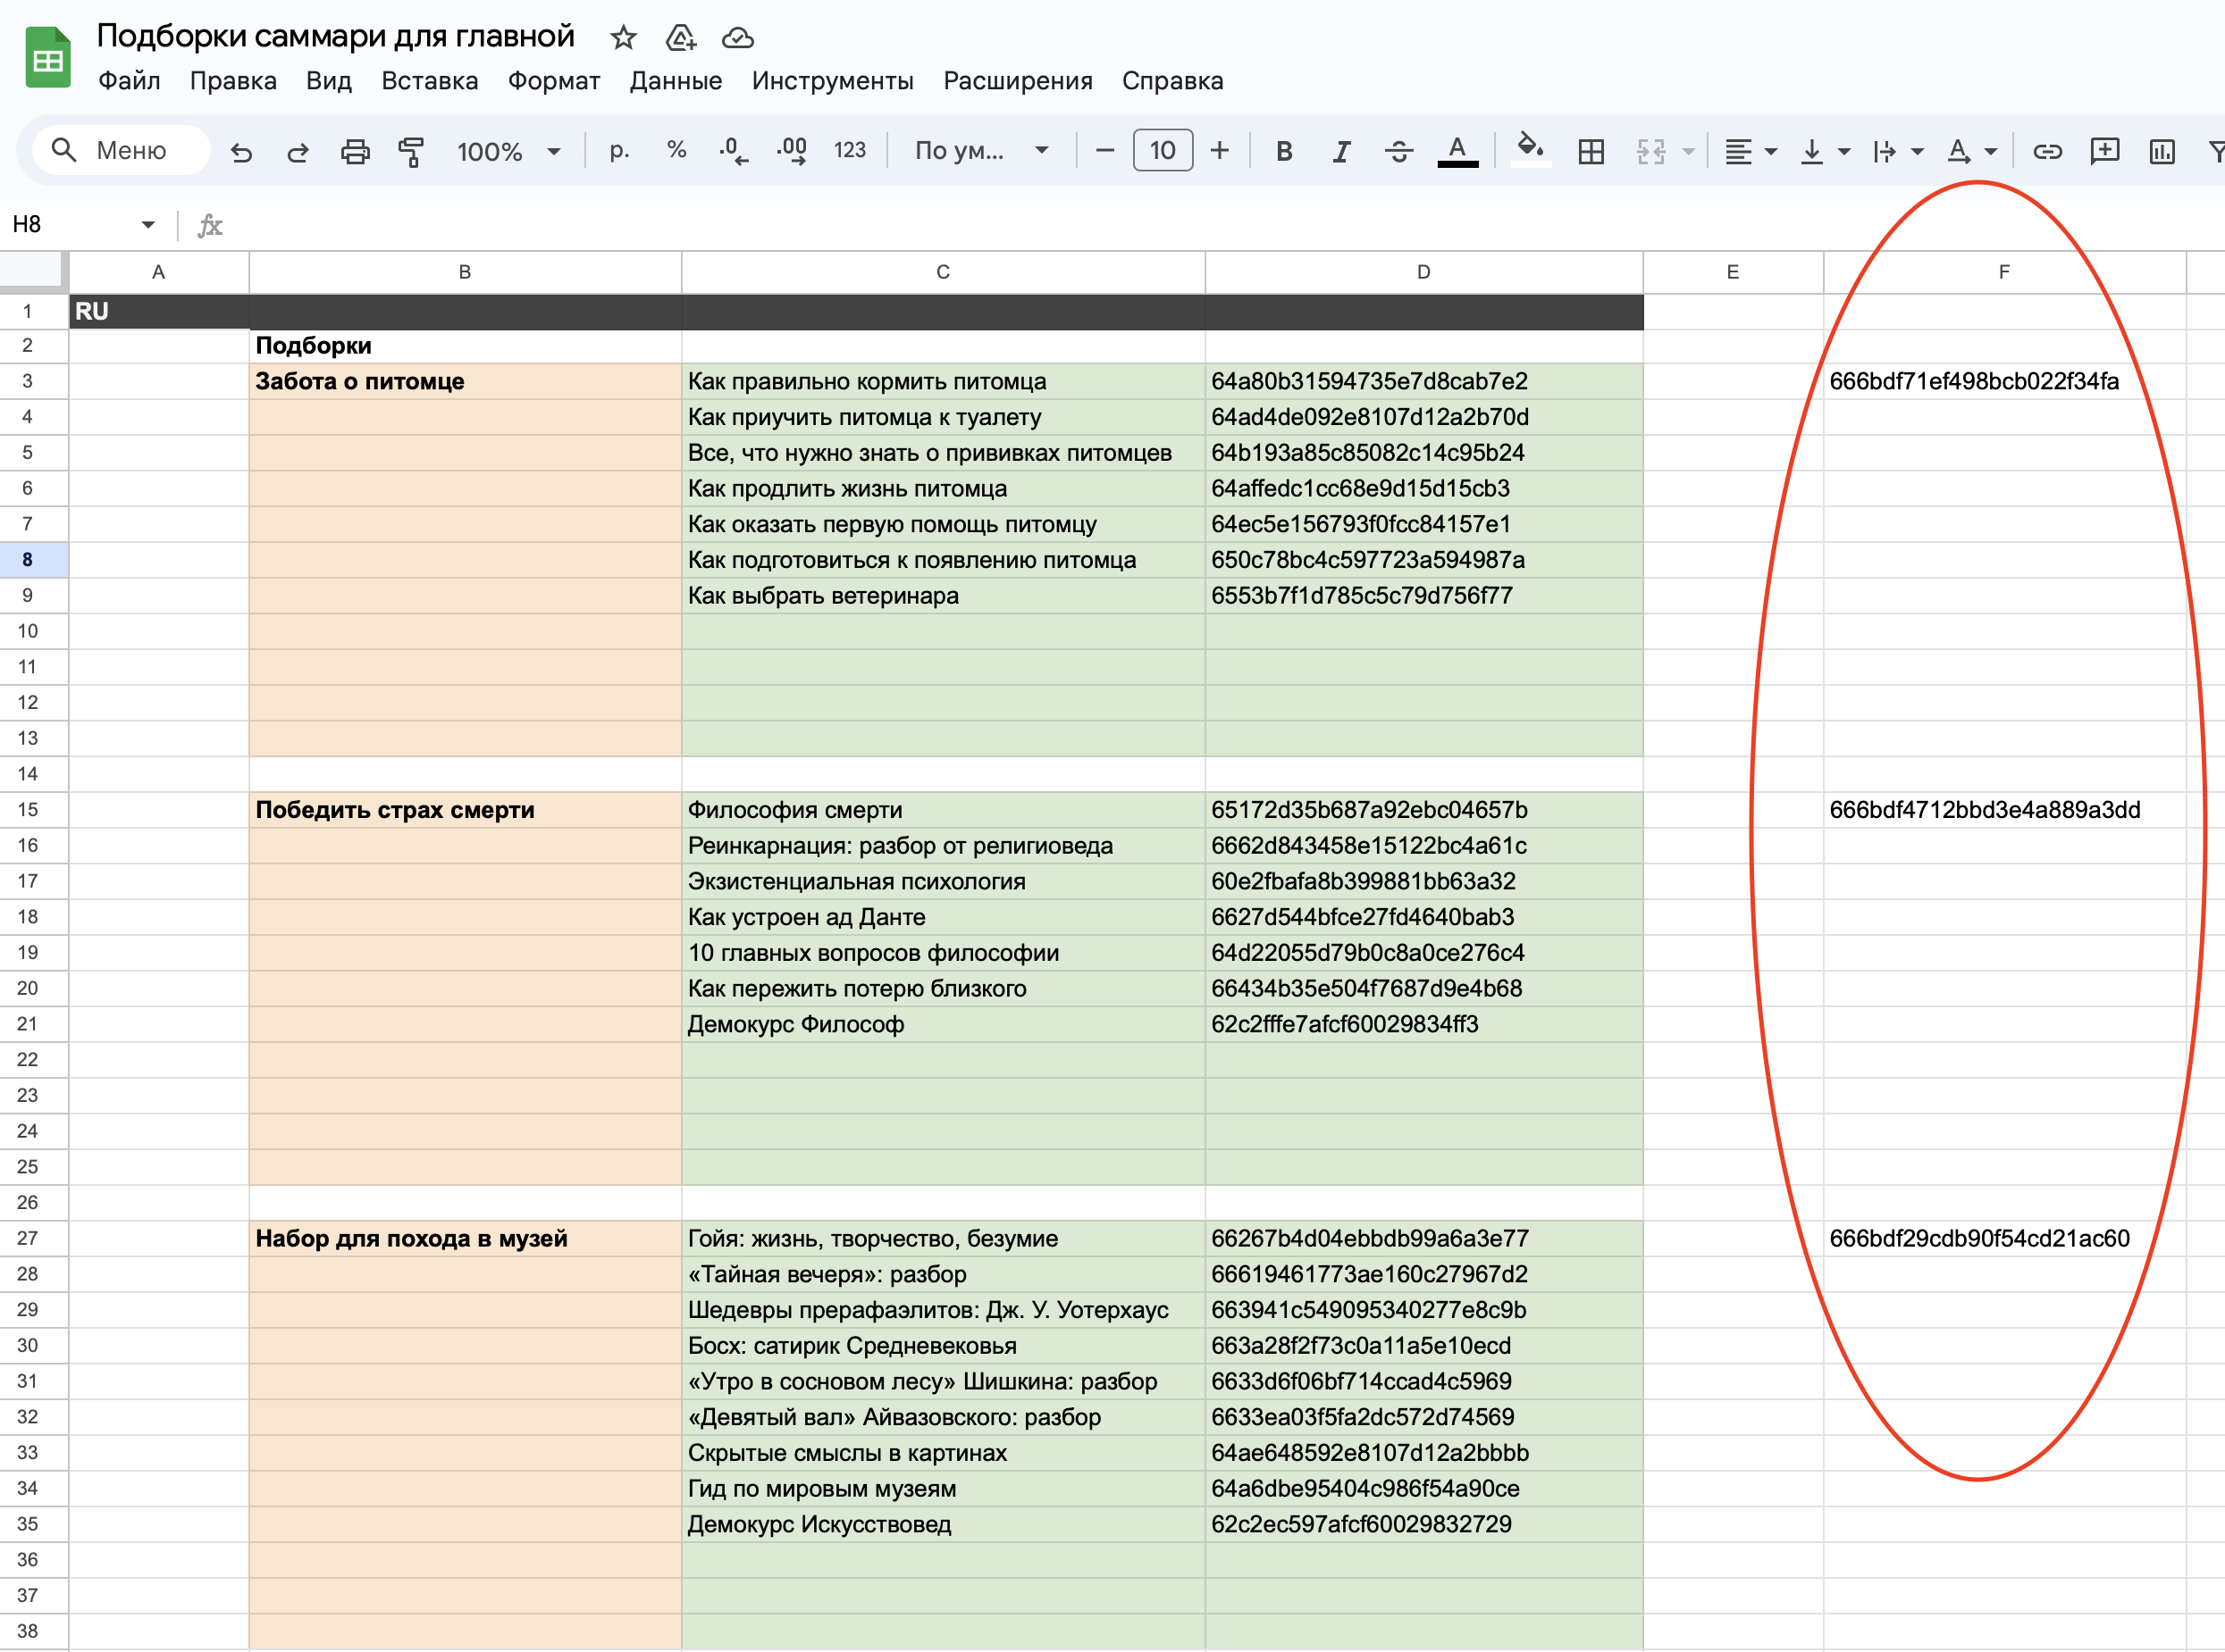Open the Расширения menu
This screenshot has width=2225, height=1652.
click(x=1017, y=81)
